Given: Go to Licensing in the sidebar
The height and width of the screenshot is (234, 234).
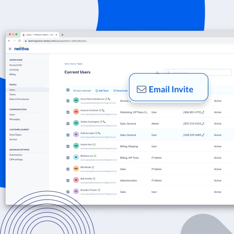Looking at the screenshot, I should click(14, 70).
